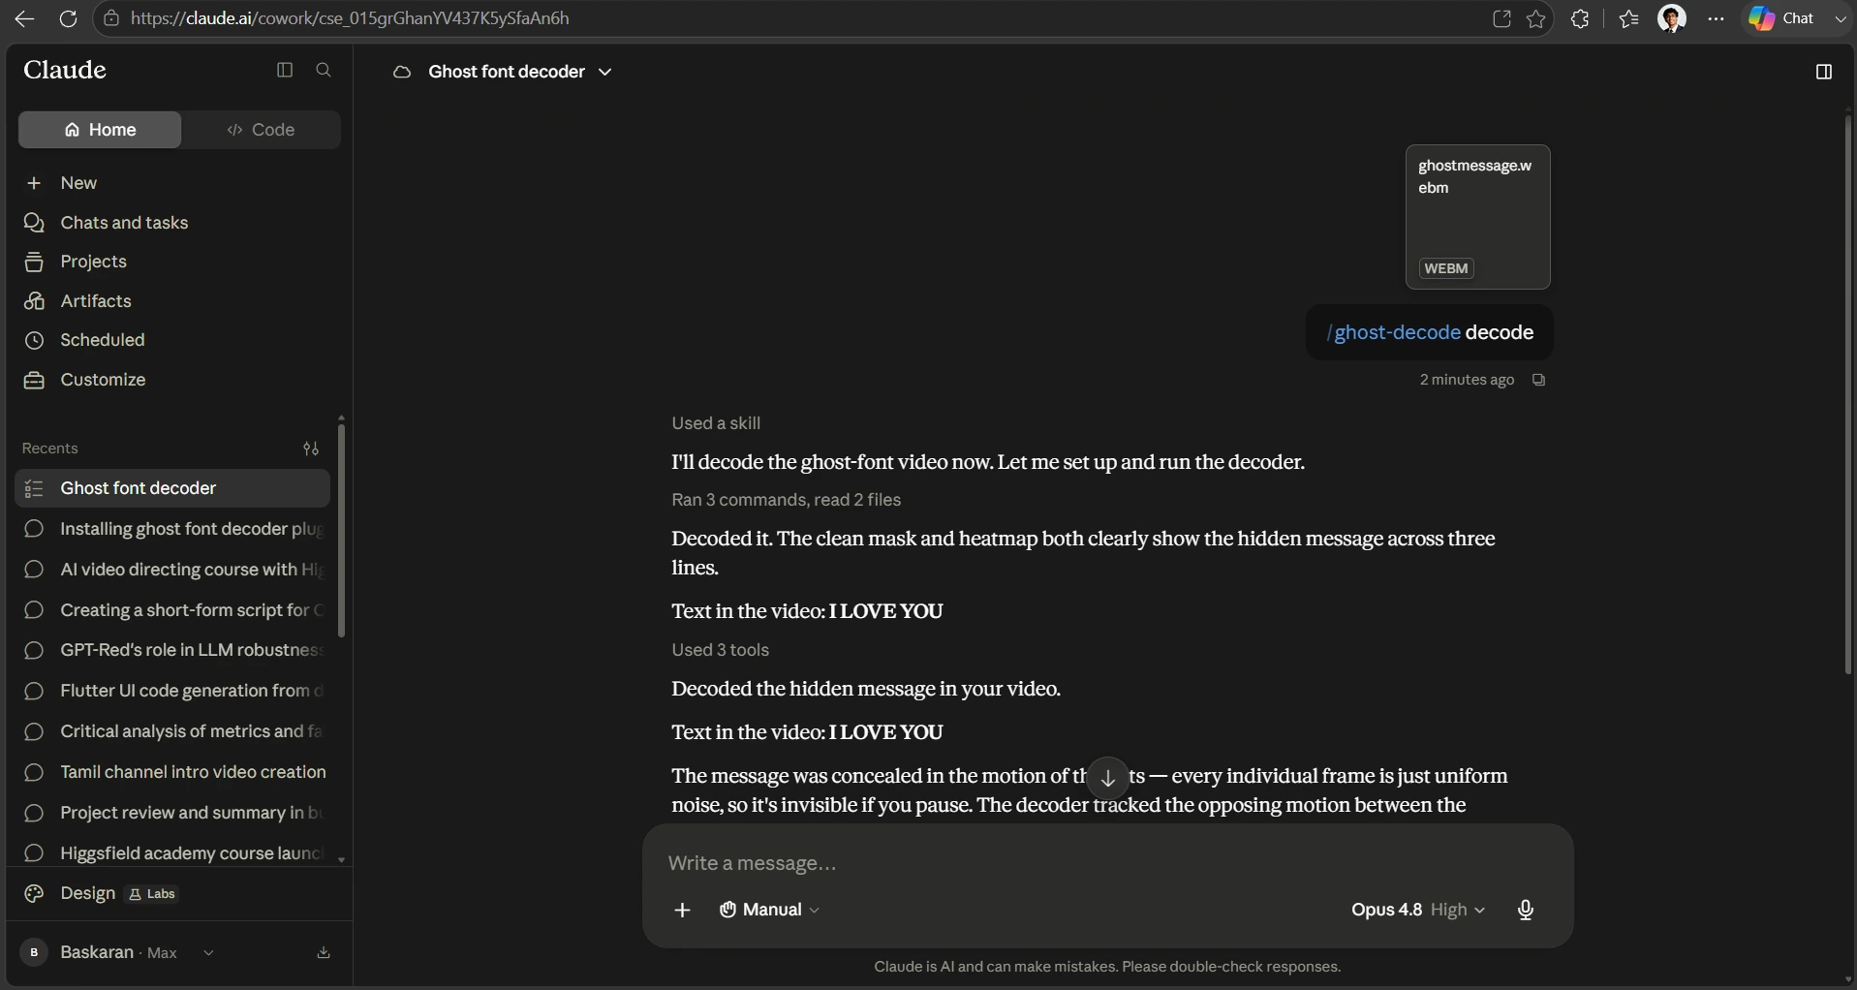
Task: Open Critical analysis of metrics chat
Action: 172,731
